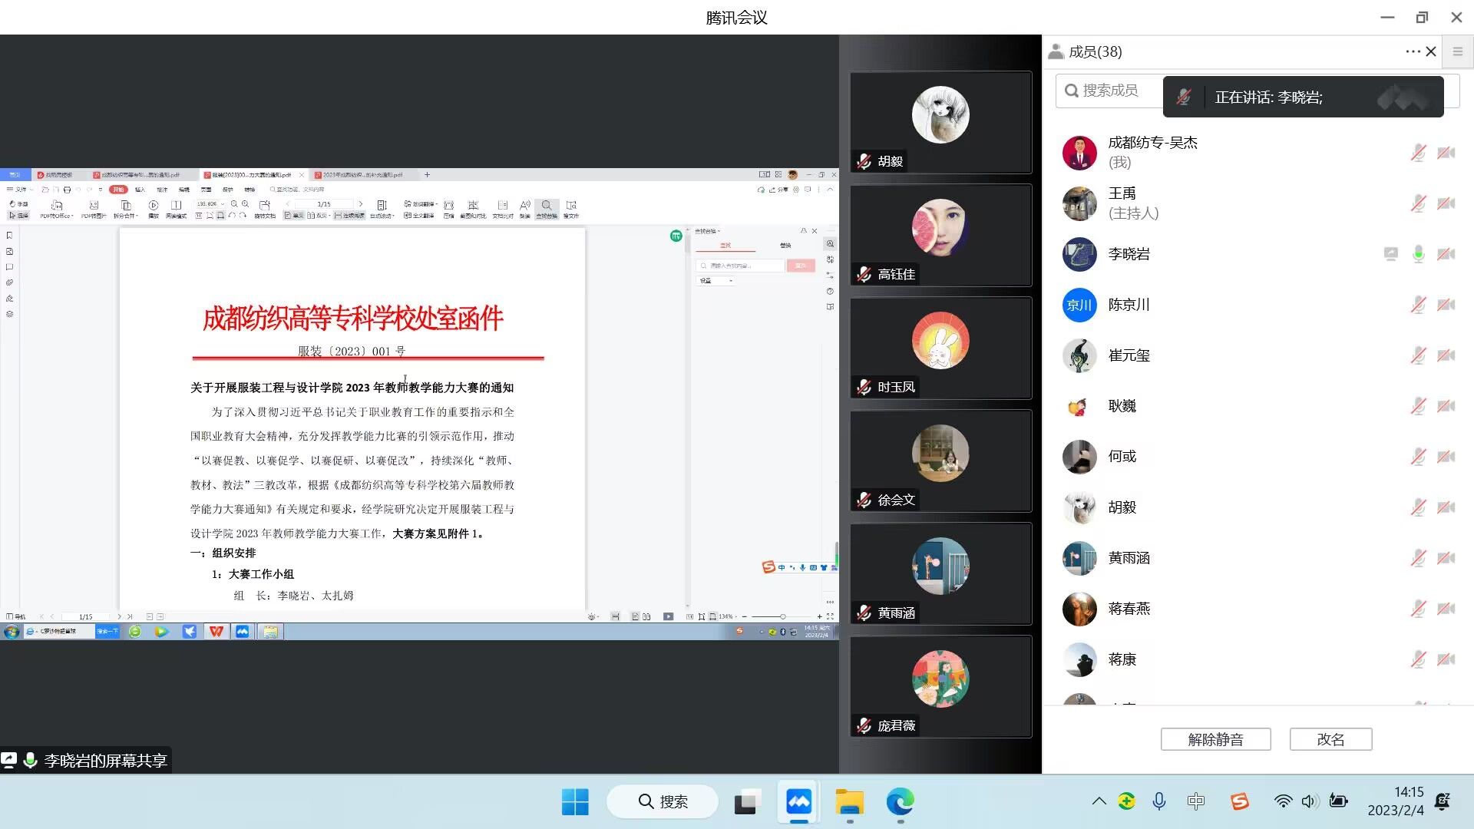Close the members panel with the X
Viewport: 1474px width, 829px height.
tap(1431, 51)
